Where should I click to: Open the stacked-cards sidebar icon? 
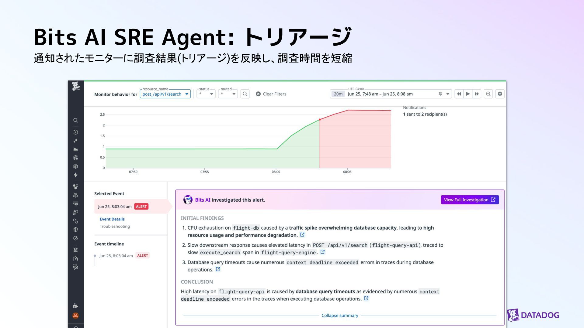coord(75,166)
